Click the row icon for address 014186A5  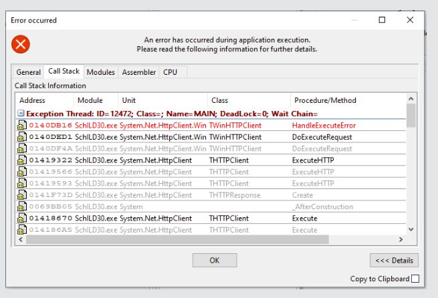coord(22,230)
